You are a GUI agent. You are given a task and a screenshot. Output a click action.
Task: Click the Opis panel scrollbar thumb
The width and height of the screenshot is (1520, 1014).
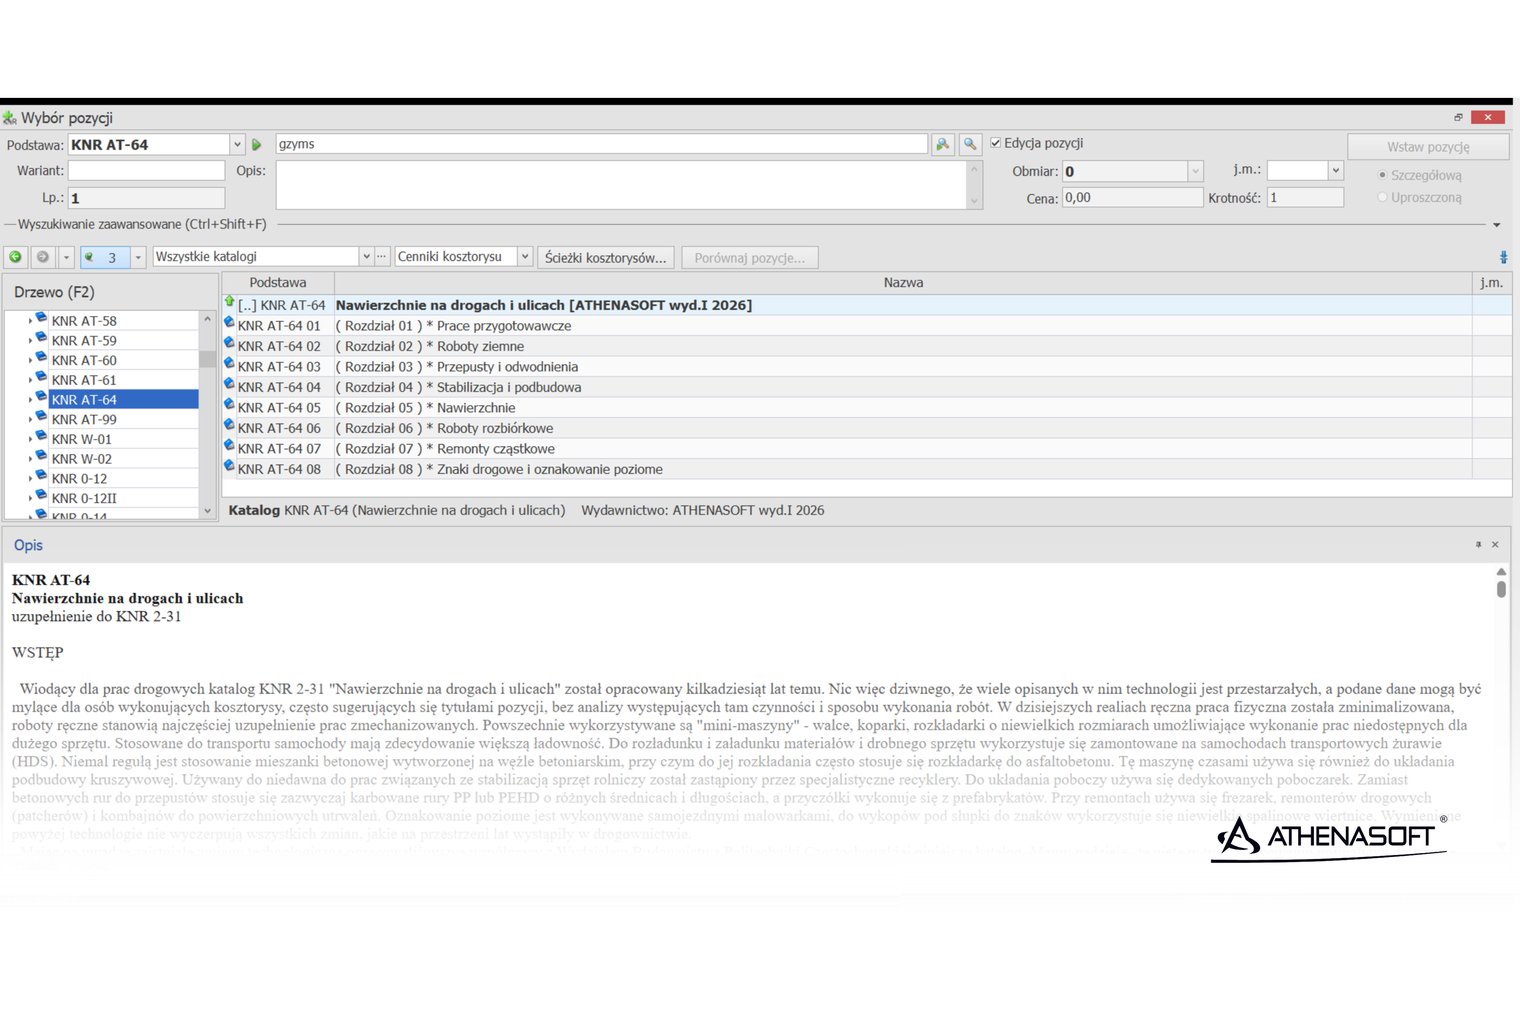coord(1501,589)
